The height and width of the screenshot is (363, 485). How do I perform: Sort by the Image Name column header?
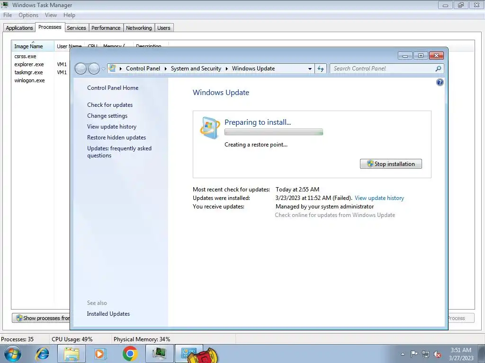(x=33, y=46)
